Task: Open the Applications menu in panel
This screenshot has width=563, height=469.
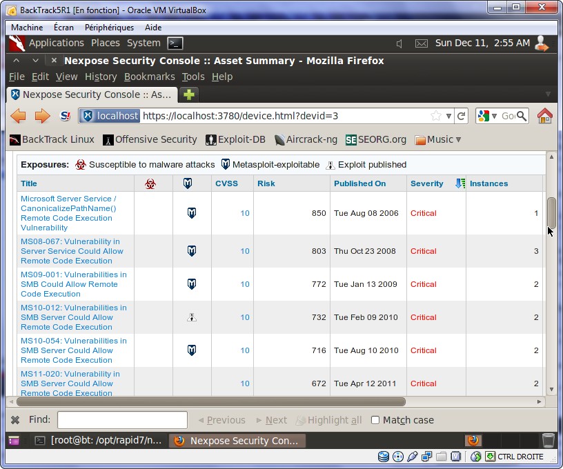Action: click(x=57, y=43)
